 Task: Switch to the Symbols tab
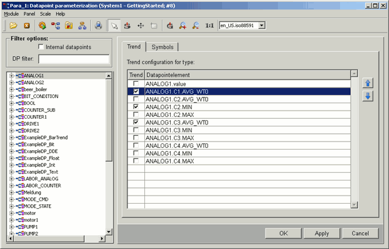click(x=163, y=47)
